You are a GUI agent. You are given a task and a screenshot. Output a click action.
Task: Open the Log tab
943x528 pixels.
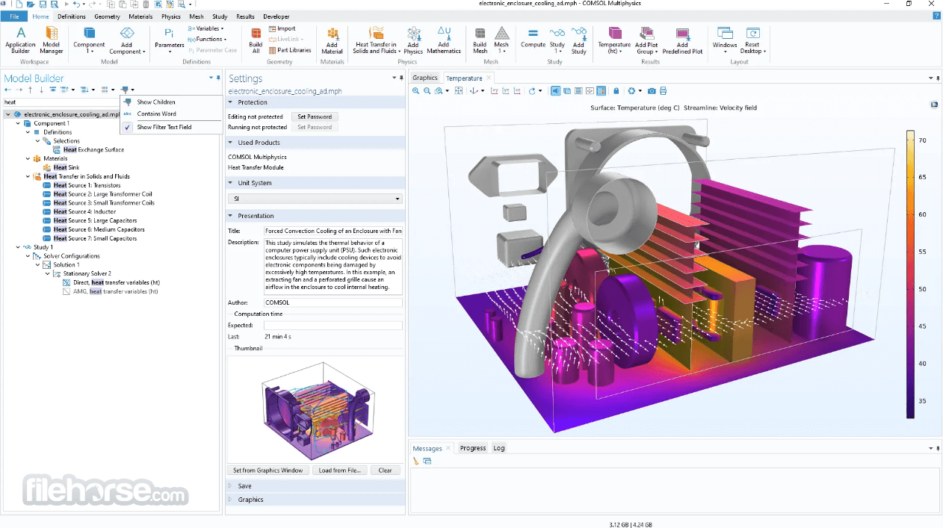(x=499, y=448)
